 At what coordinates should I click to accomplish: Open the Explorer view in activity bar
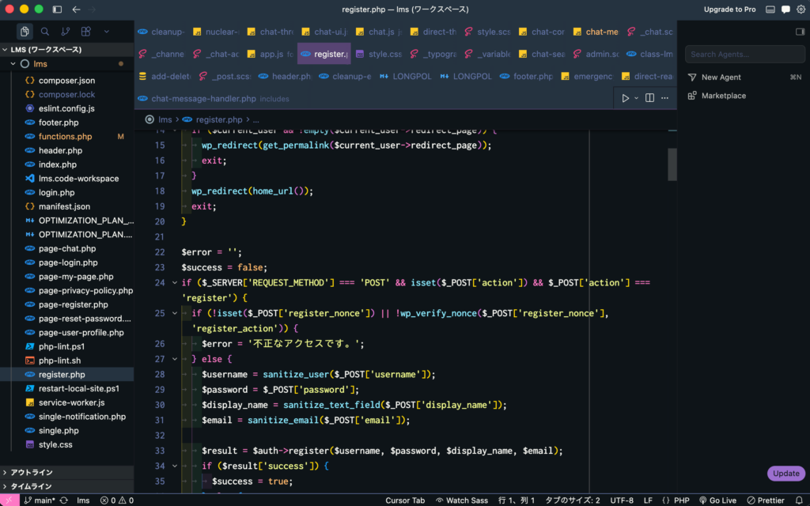pyautogui.click(x=25, y=32)
